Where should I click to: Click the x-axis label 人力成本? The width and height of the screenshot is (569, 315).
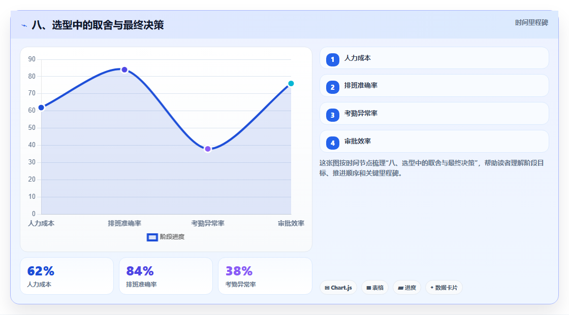click(41, 223)
